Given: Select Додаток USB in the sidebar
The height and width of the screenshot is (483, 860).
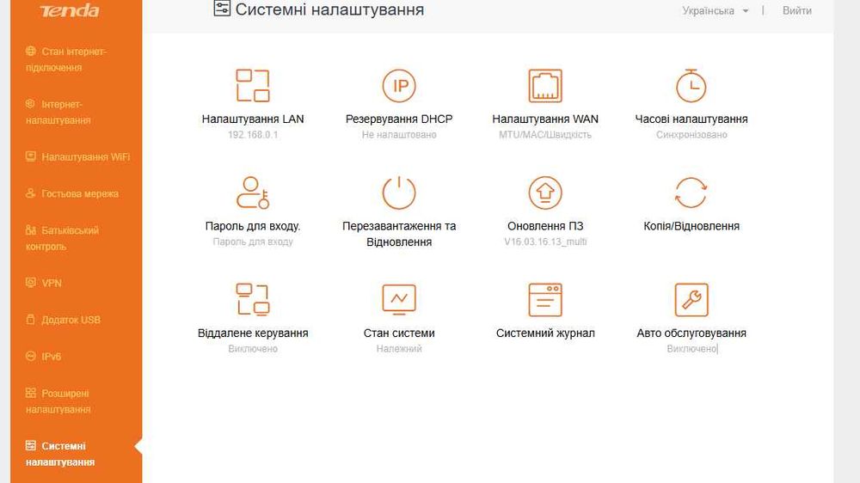Looking at the screenshot, I should pyautogui.click(x=71, y=320).
